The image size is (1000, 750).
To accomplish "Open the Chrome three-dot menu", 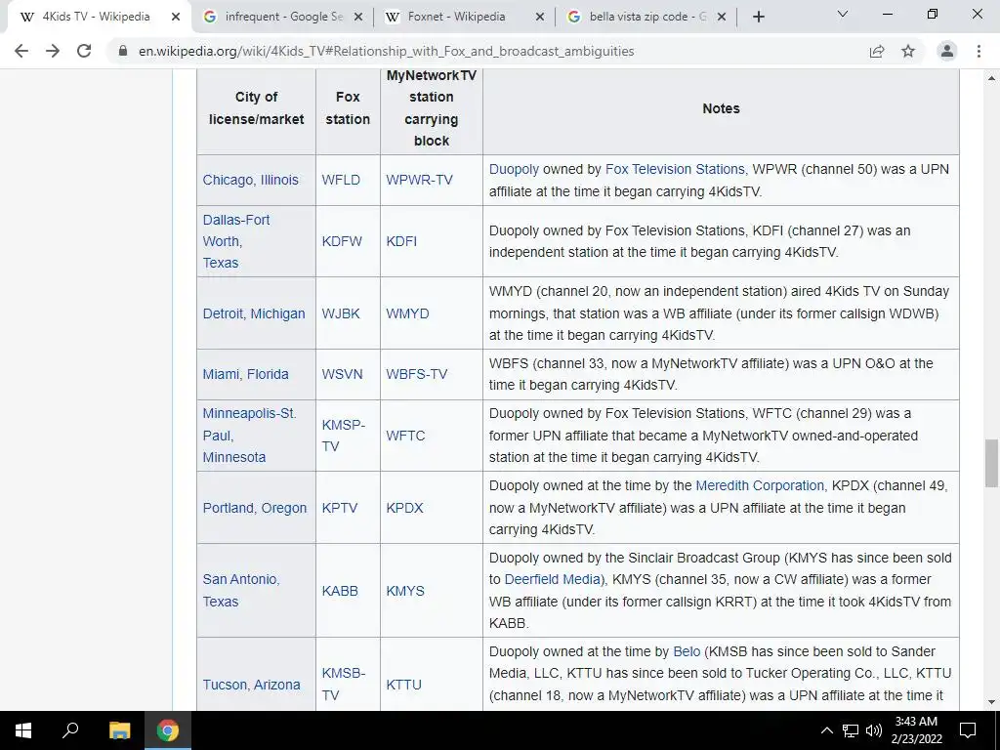I will click(x=979, y=51).
